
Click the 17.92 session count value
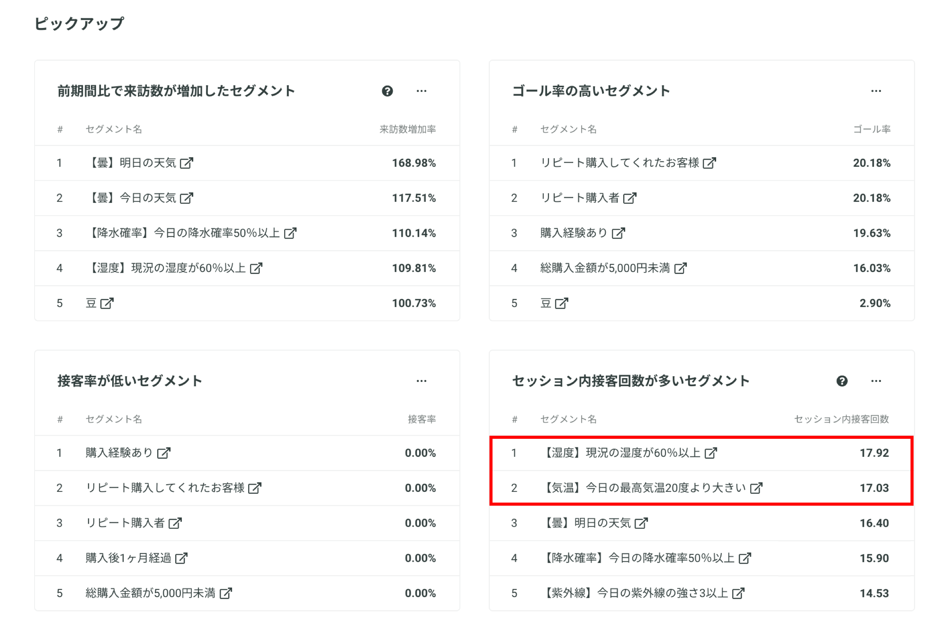pyautogui.click(x=874, y=453)
